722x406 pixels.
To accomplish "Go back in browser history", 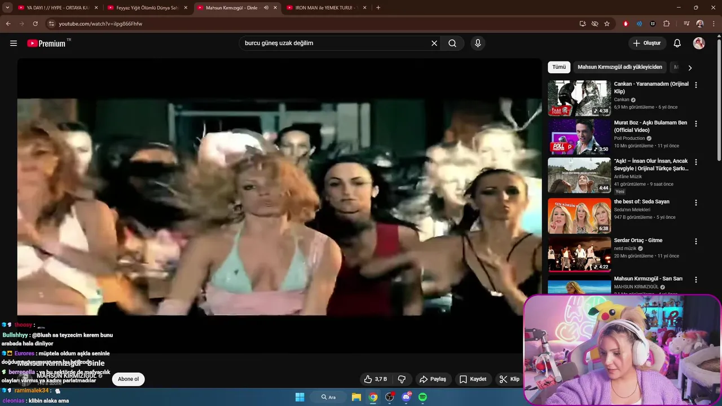I will 8,24.
